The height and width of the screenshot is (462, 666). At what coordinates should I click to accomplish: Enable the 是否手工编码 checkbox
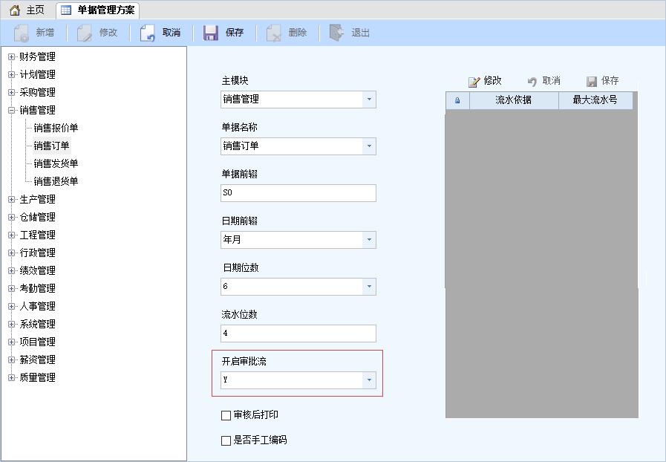pos(226,440)
